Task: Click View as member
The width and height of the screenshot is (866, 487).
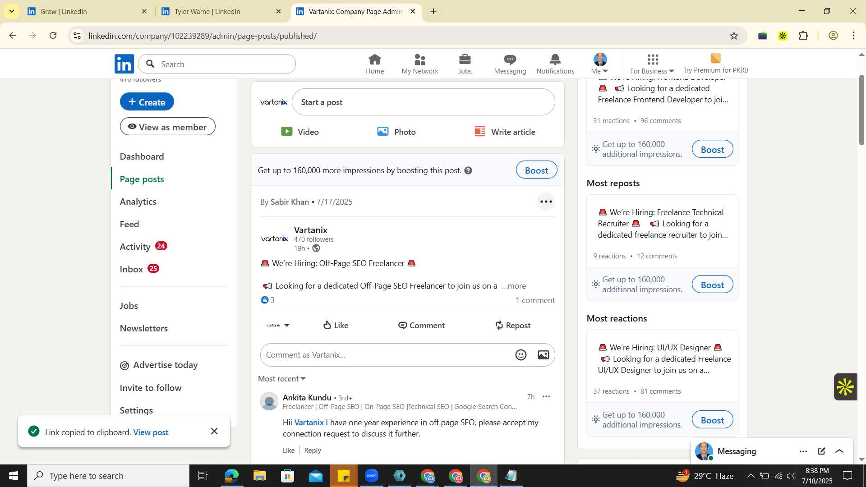Action: [x=167, y=127]
